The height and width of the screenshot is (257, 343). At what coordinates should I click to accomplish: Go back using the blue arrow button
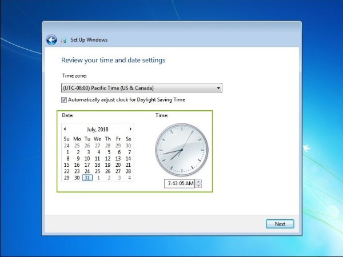pos(51,40)
